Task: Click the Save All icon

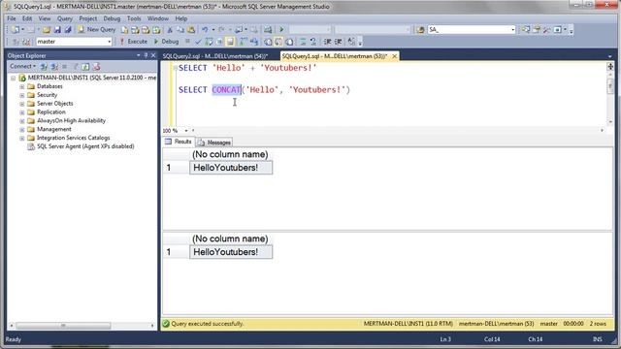Action: [x=68, y=30]
